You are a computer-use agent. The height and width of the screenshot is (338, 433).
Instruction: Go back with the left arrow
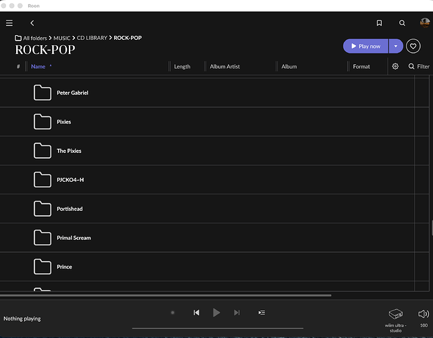pyautogui.click(x=32, y=23)
